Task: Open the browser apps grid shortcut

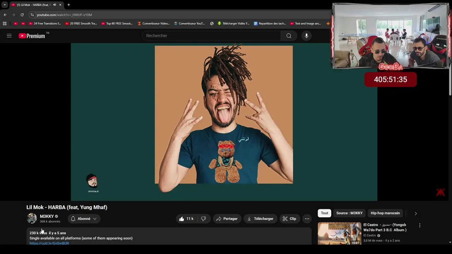Action: 5,24
